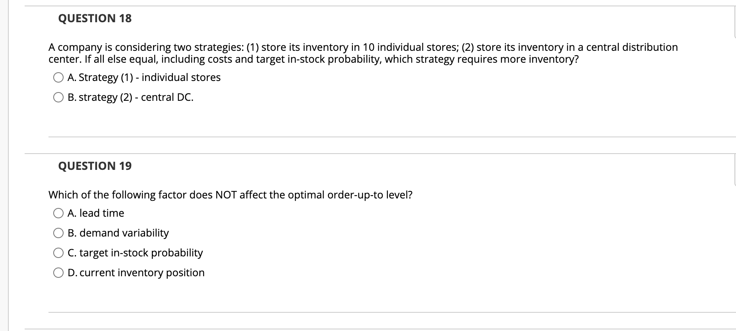Click the 'strategy (2) - central DC' label text
The height and width of the screenshot is (331, 736).
click(130, 97)
